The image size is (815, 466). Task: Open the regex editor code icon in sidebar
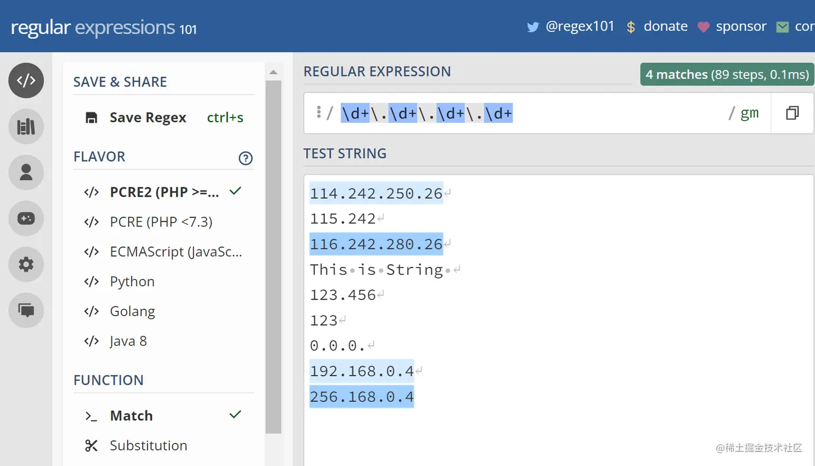coord(26,81)
